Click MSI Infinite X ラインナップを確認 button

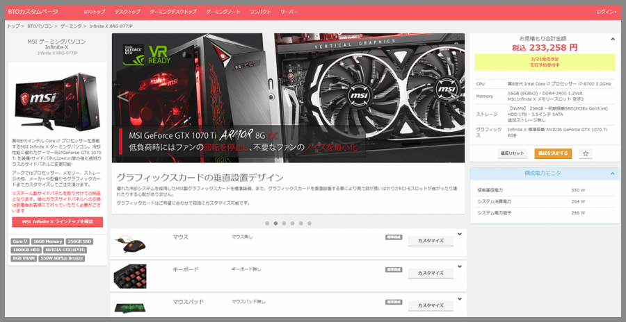(58, 222)
